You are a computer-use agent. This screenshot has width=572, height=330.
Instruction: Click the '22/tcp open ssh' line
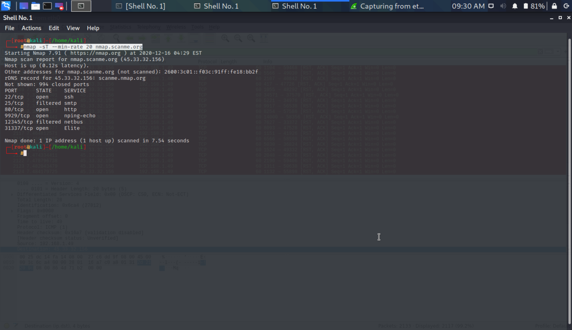[39, 97]
